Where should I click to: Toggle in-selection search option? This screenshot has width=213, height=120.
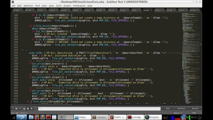pos(31,109)
